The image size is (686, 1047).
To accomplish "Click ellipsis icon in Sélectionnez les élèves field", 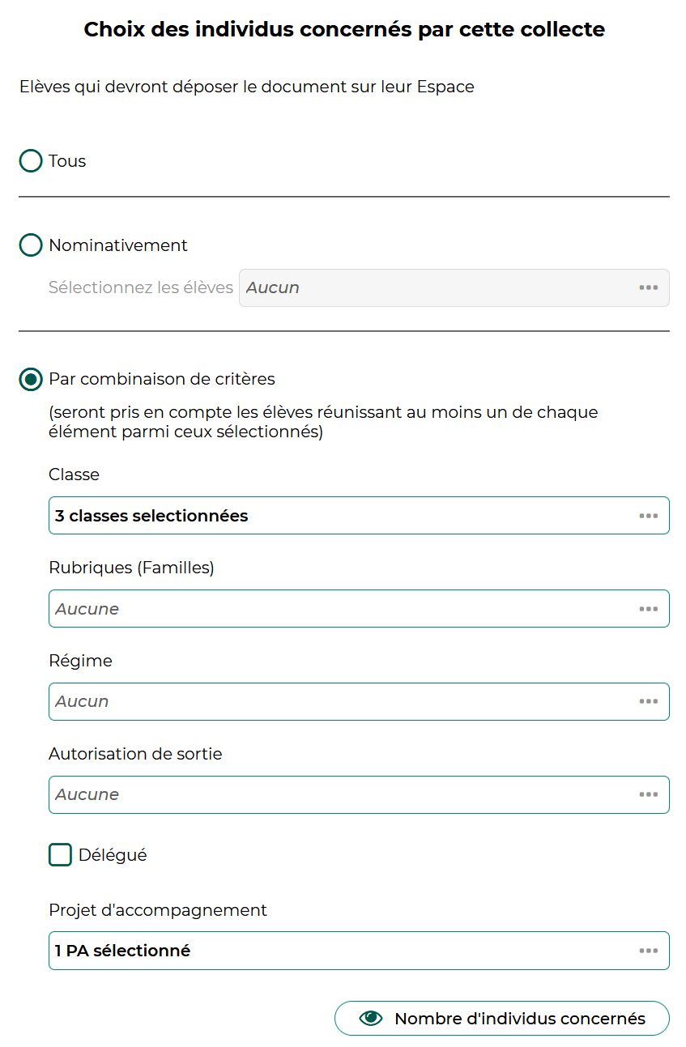I will pyautogui.click(x=648, y=287).
